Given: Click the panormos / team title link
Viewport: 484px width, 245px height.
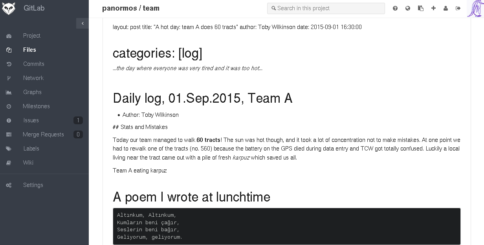Looking at the screenshot, I should [131, 8].
